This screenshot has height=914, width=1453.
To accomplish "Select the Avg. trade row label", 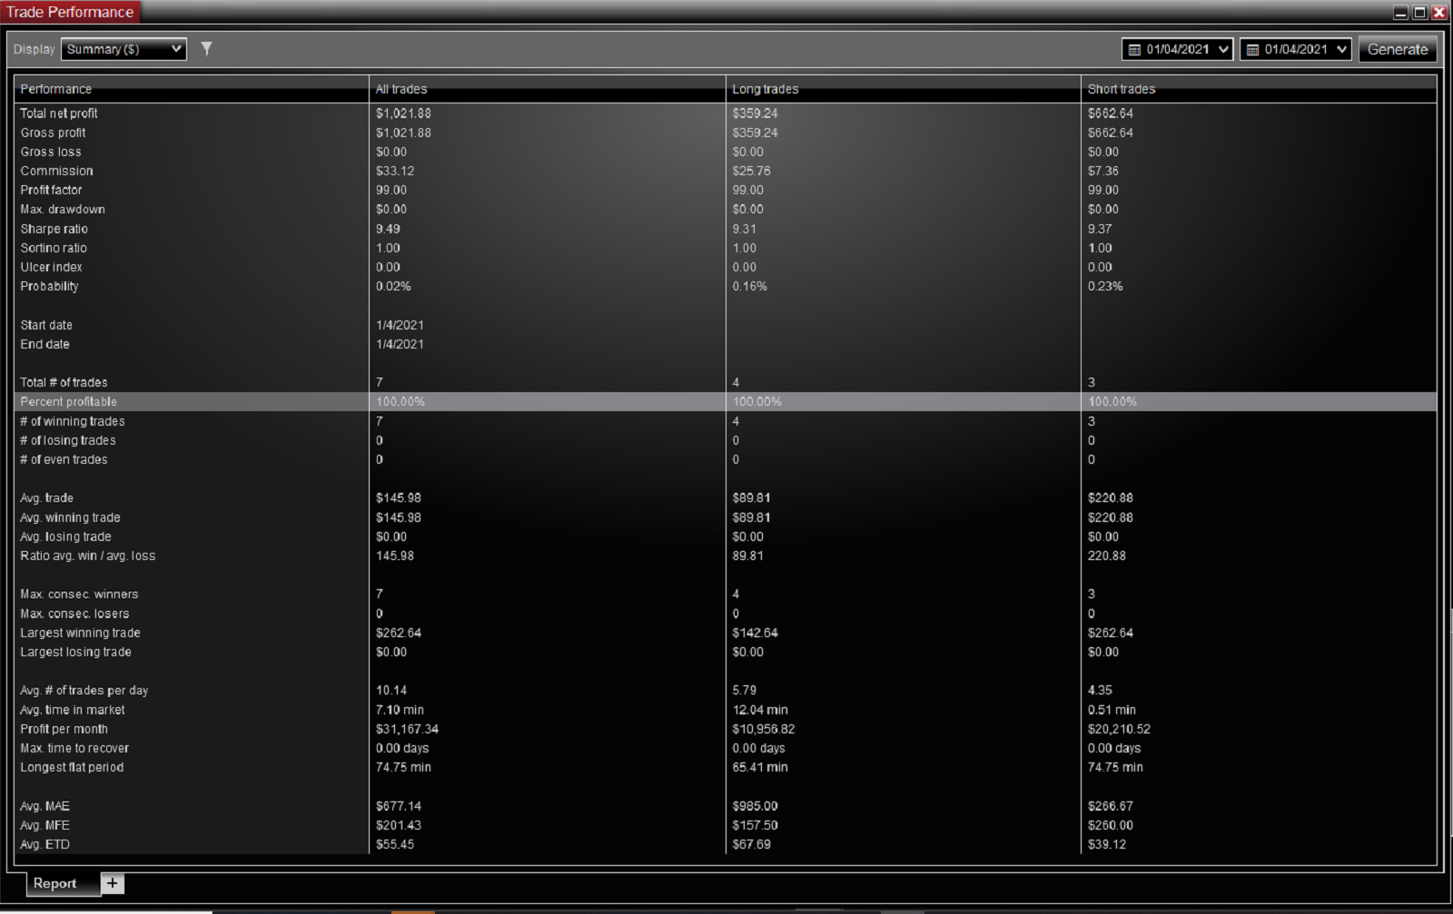I will (x=46, y=497).
